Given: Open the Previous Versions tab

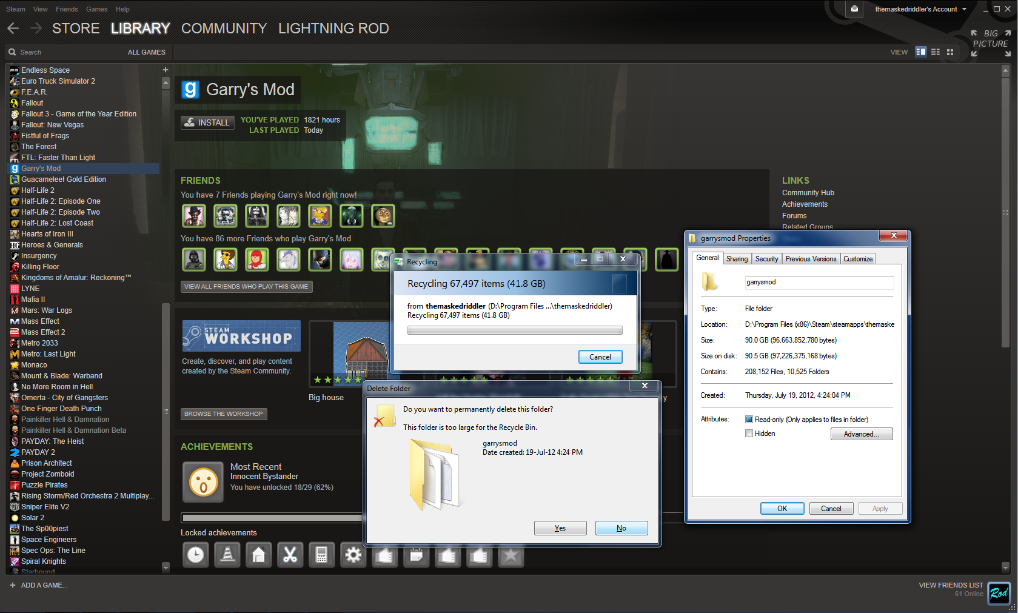Looking at the screenshot, I should pos(811,259).
